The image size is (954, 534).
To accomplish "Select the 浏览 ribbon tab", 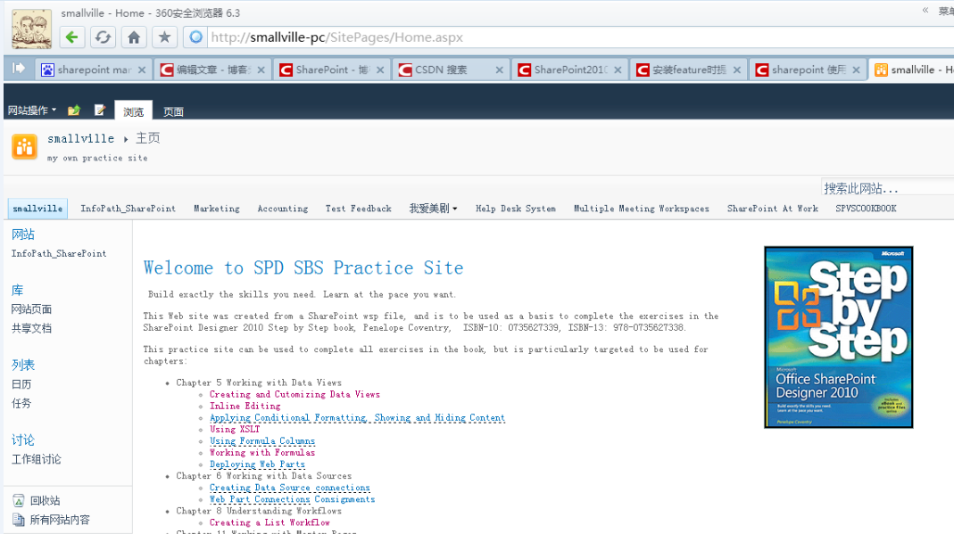I will pyautogui.click(x=133, y=111).
